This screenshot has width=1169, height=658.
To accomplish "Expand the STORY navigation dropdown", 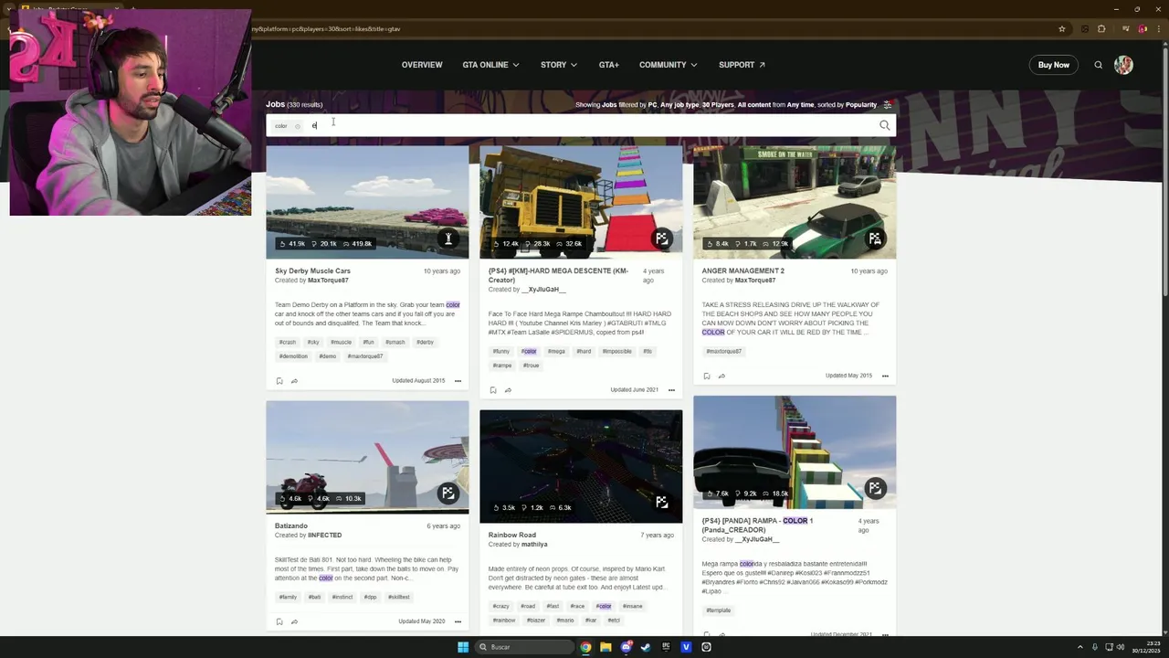I will 558,65.
